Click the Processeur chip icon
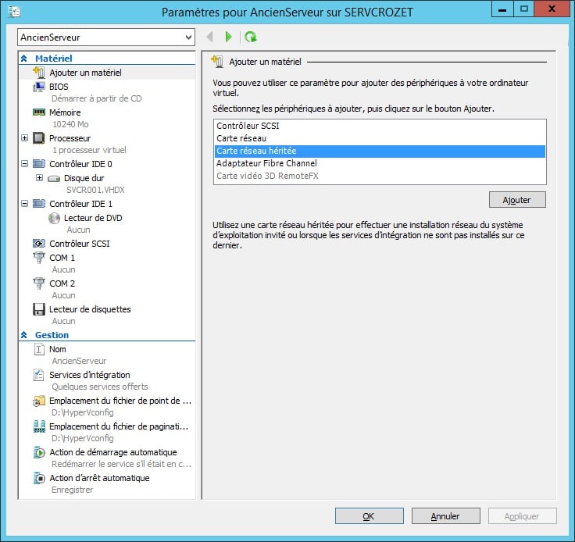575x542 pixels. [x=39, y=138]
